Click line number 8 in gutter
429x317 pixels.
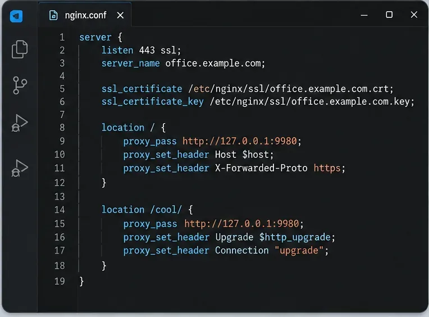pyautogui.click(x=62, y=128)
